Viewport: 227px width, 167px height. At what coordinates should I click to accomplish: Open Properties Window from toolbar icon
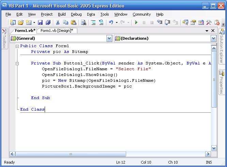click(193, 22)
